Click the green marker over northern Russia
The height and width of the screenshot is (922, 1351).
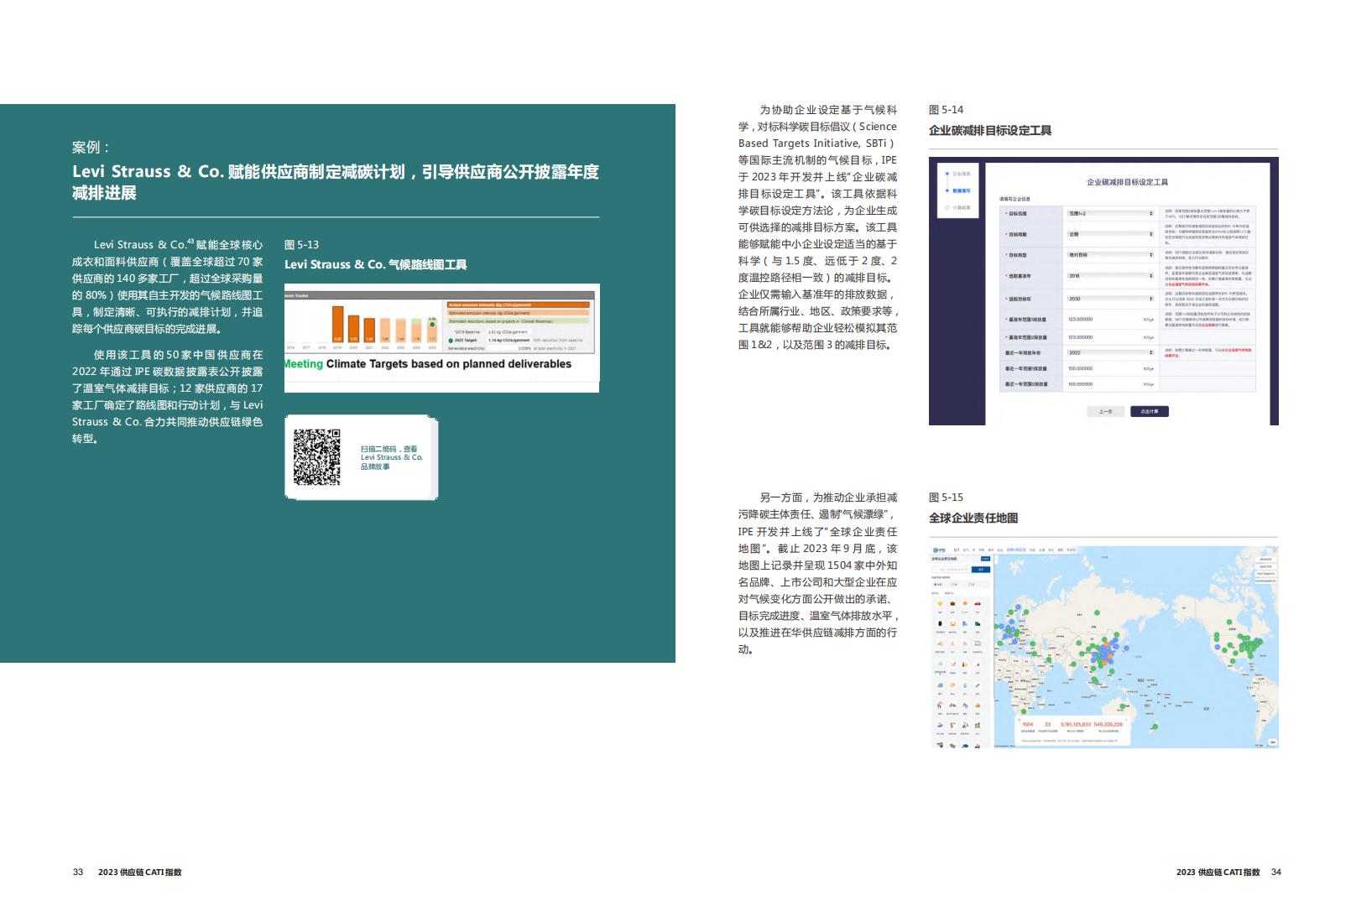tap(1097, 612)
